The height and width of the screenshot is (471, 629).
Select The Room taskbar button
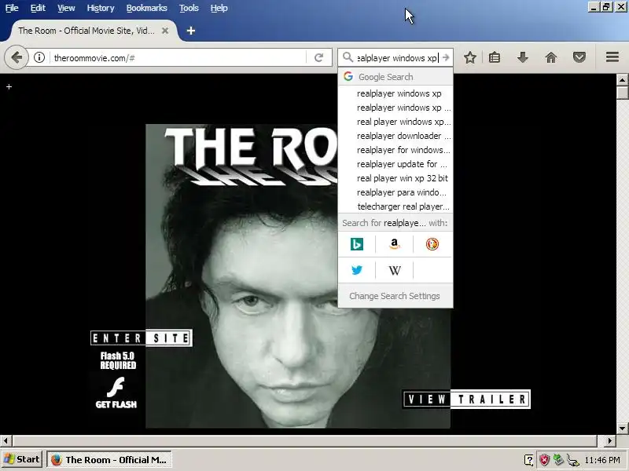tap(109, 460)
